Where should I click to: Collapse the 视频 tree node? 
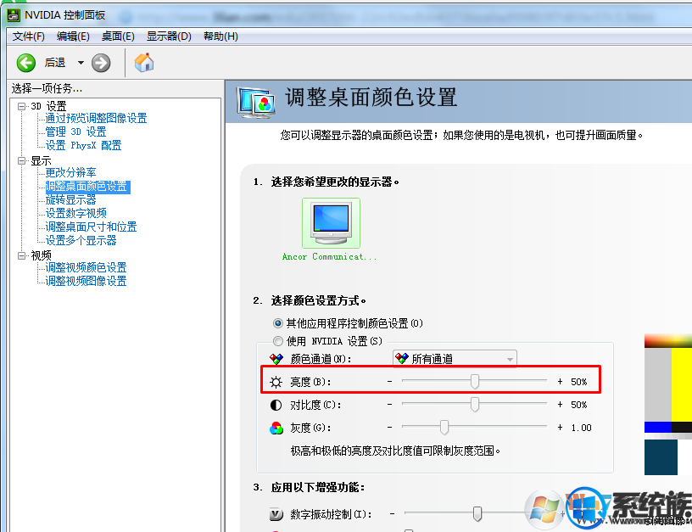[21, 255]
